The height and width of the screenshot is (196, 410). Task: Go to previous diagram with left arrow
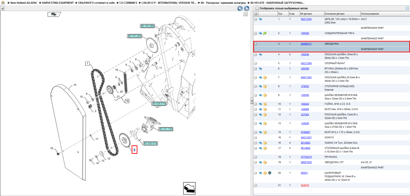click(x=240, y=8)
